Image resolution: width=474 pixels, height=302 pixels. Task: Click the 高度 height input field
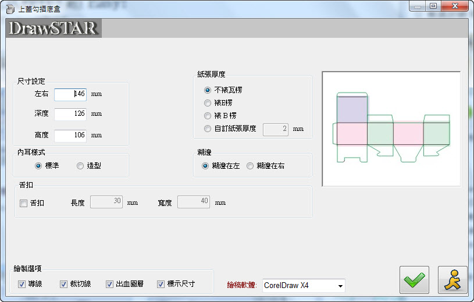(x=70, y=135)
